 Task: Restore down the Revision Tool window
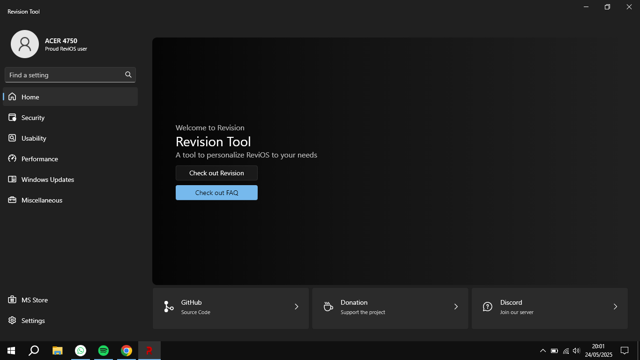pos(607,7)
